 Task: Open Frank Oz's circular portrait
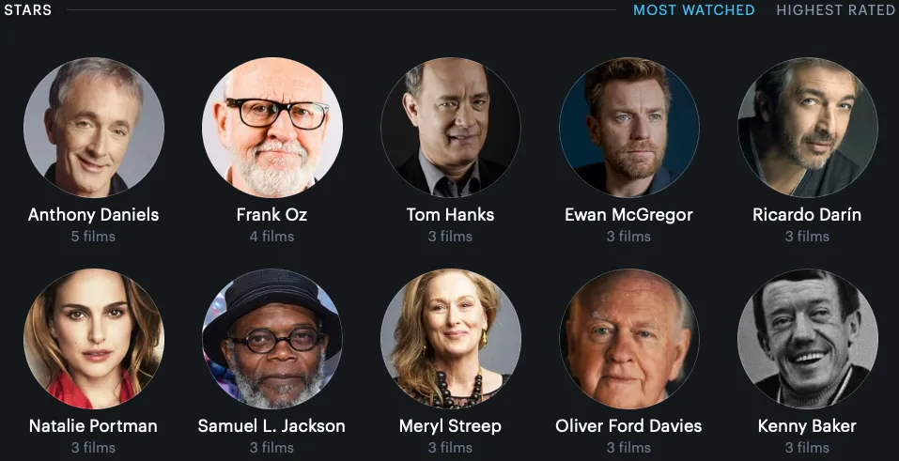click(x=272, y=128)
